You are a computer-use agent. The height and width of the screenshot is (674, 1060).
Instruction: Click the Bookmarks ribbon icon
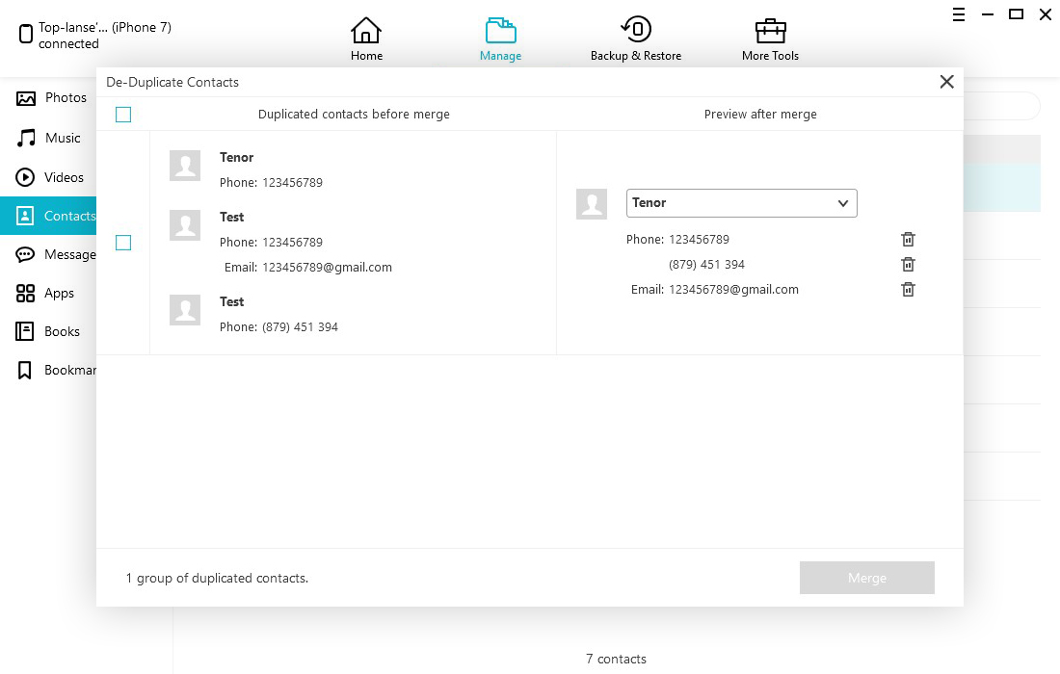click(x=24, y=370)
